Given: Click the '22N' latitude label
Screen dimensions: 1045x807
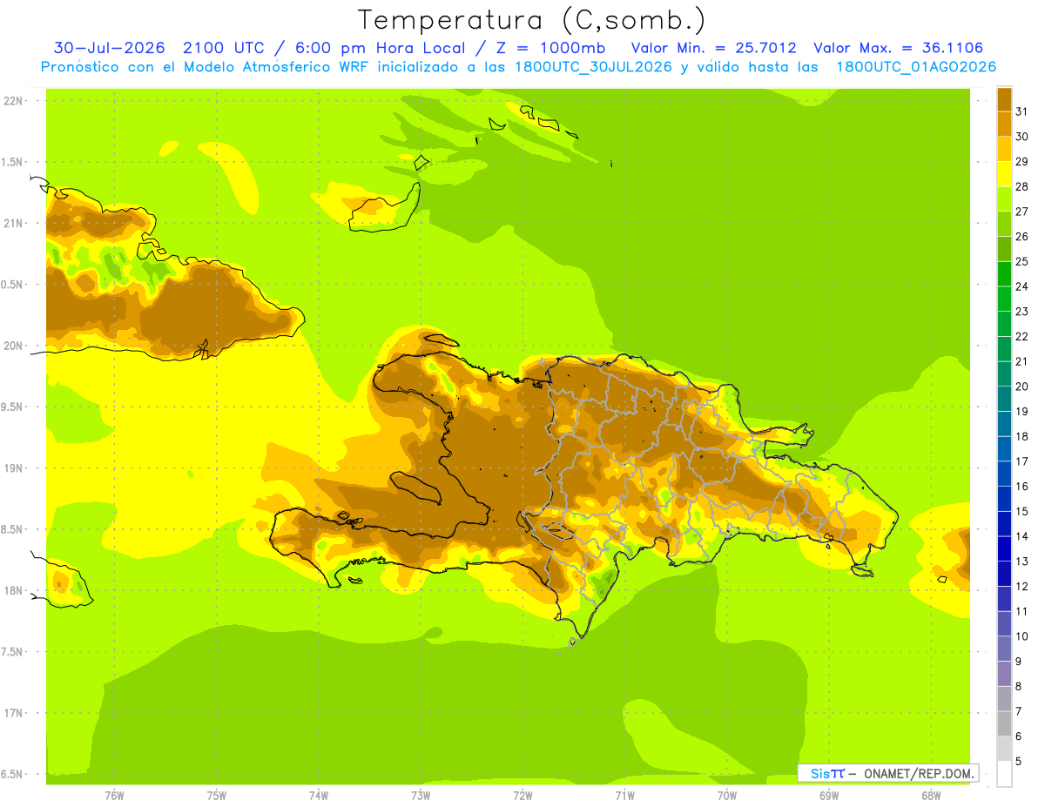Looking at the screenshot, I should point(14,100).
